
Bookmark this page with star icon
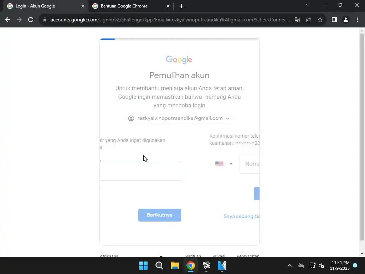point(320,20)
